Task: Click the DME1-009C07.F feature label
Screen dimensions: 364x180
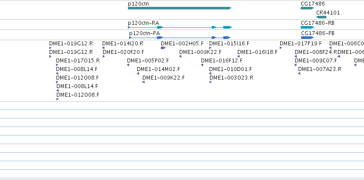Action: (x=316, y=61)
